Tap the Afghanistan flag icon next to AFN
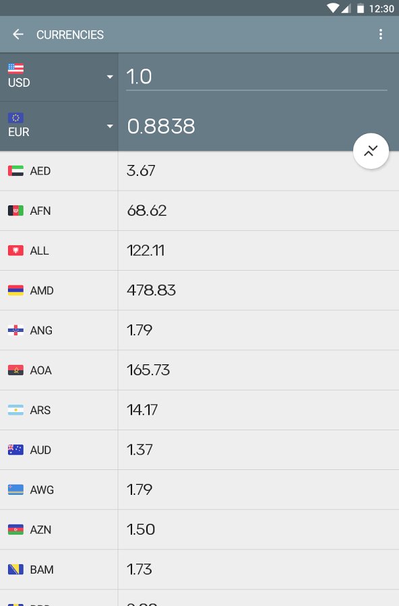The width and height of the screenshot is (399, 606). (16, 211)
